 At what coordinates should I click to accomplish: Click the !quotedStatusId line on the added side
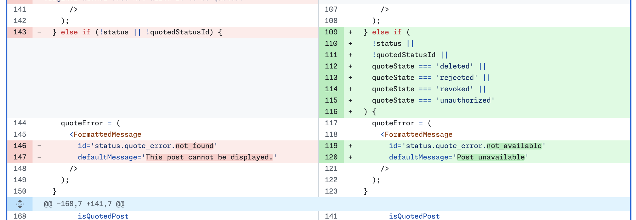pyautogui.click(x=404, y=55)
